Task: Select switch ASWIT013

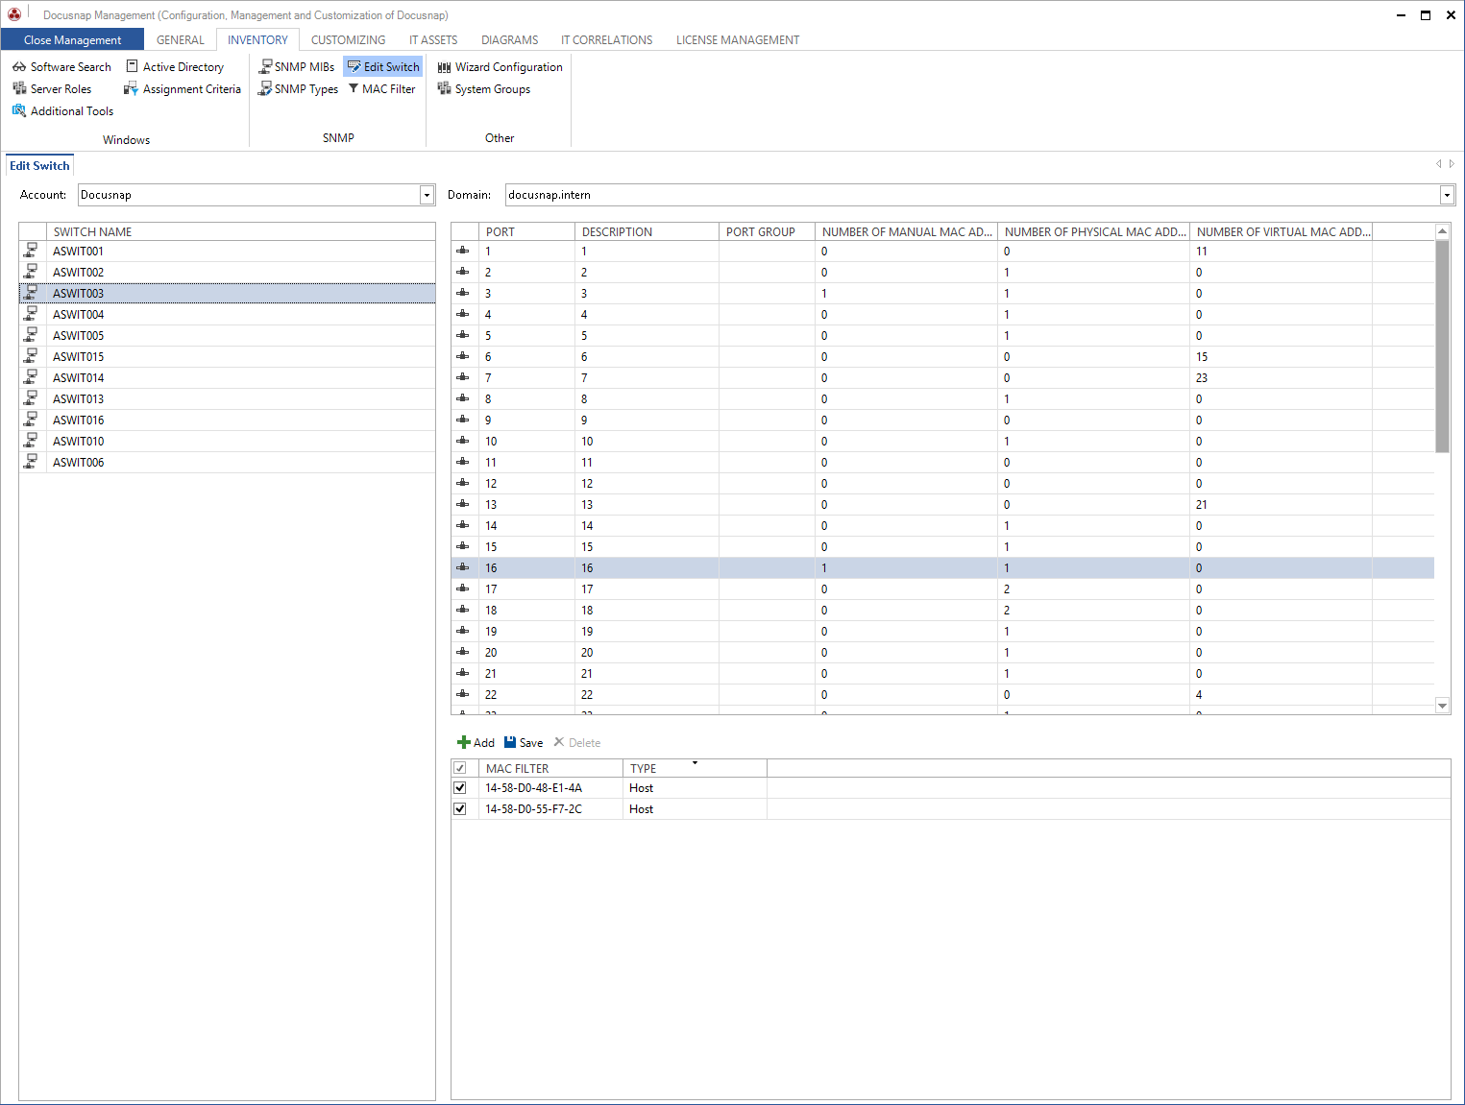Action: [227, 399]
